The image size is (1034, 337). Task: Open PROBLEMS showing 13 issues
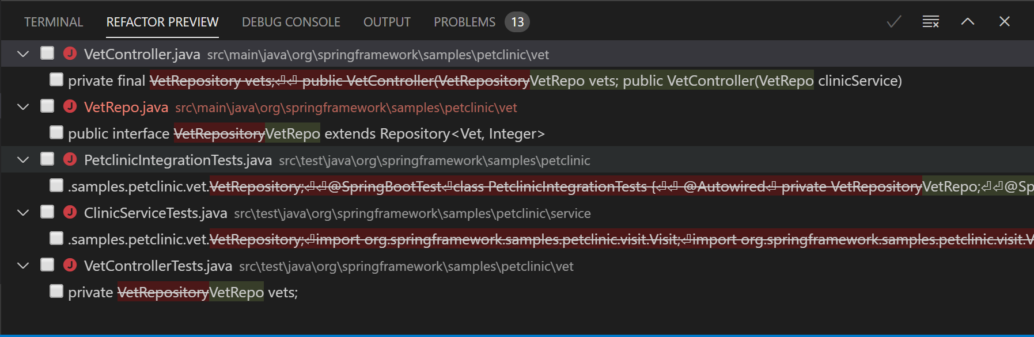point(464,21)
